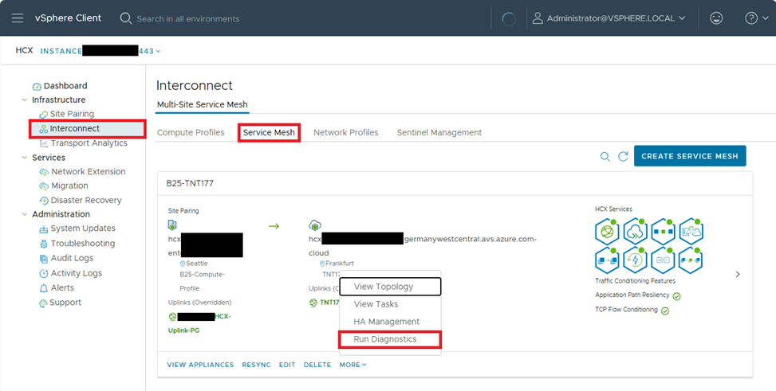
Task: Open the Sentinel Management tab
Action: click(439, 132)
